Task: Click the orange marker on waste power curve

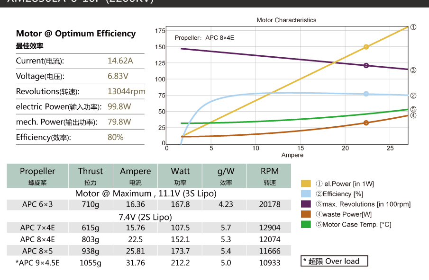Action: pos(366,123)
